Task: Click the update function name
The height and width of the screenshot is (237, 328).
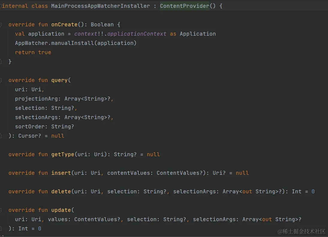Action: point(61,210)
